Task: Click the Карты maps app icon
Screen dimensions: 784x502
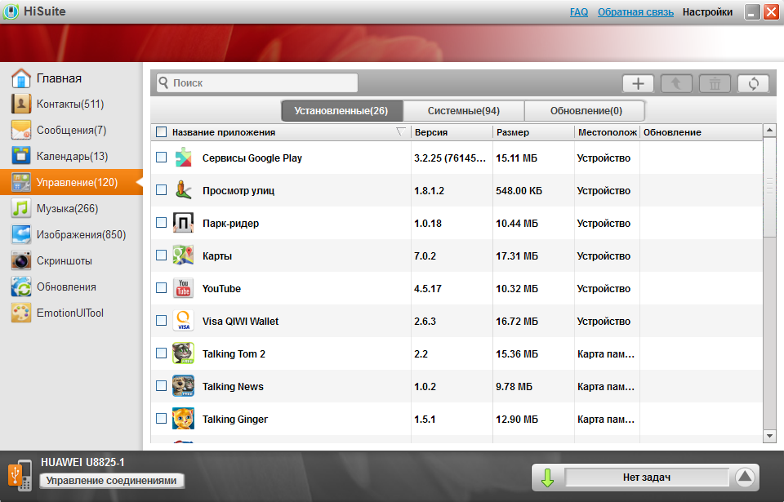Action: pyautogui.click(x=184, y=255)
